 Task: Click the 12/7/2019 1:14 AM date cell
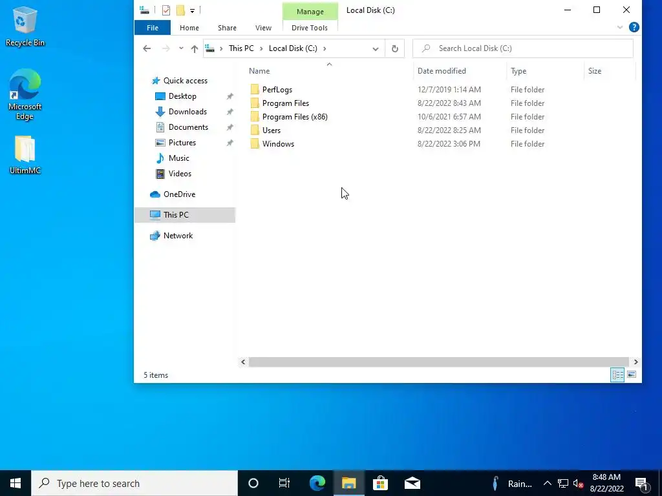449,89
